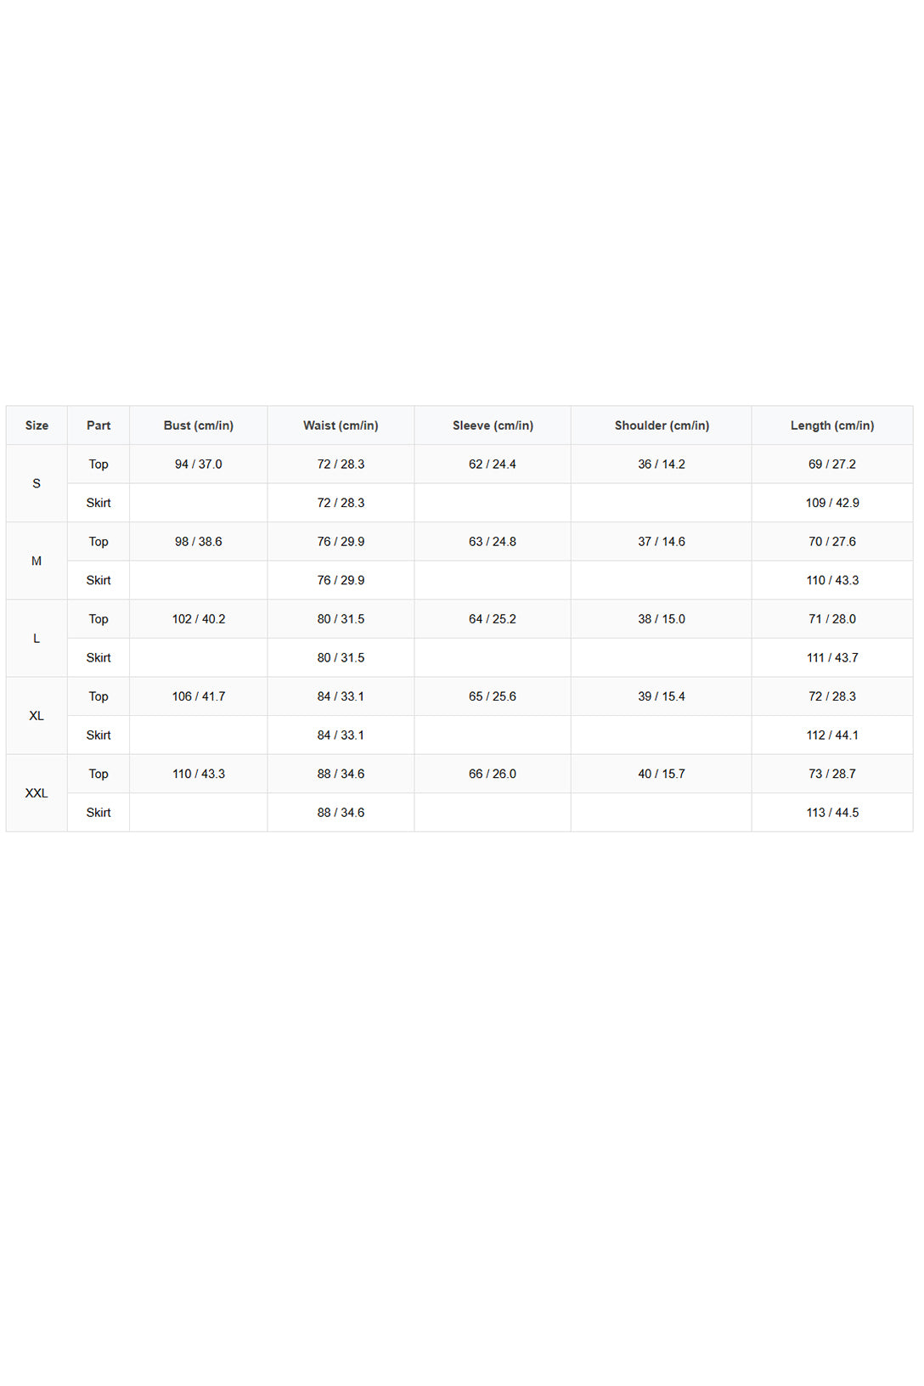Select skirt length 109 / 42.9
Screen dimensions: 924x1386
click(832, 503)
